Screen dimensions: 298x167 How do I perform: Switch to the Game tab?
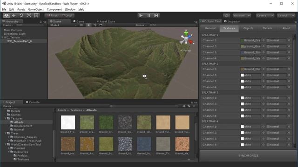(79, 21)
